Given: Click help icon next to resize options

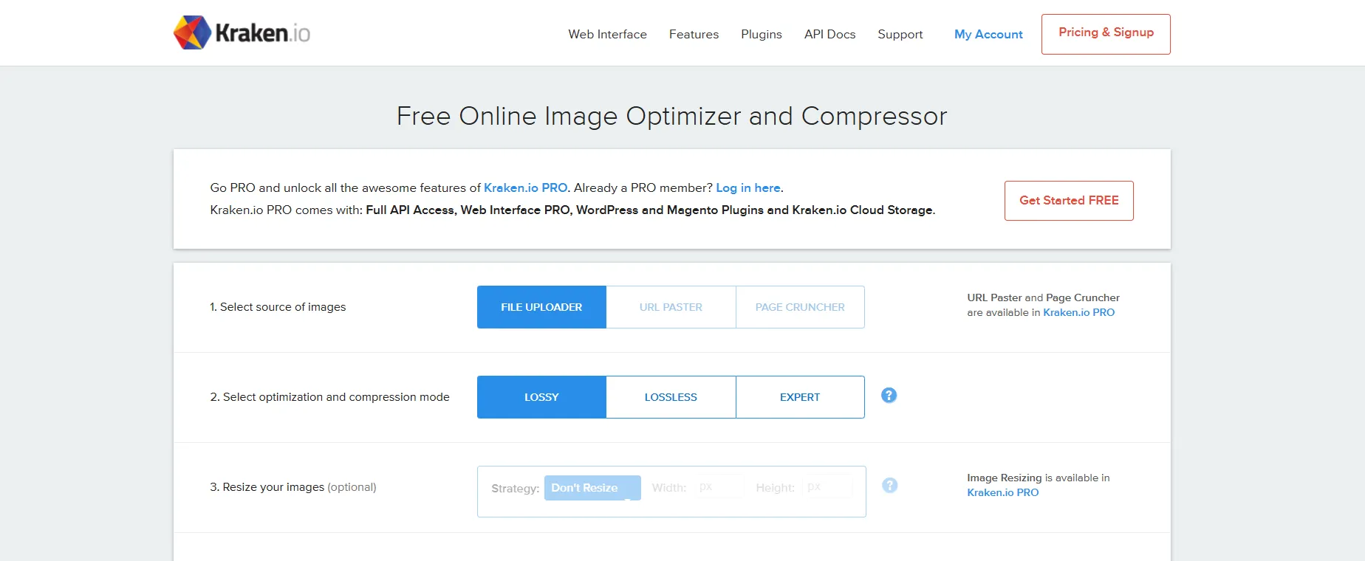Looking at the screenshot, I should [x=889, y=486].
